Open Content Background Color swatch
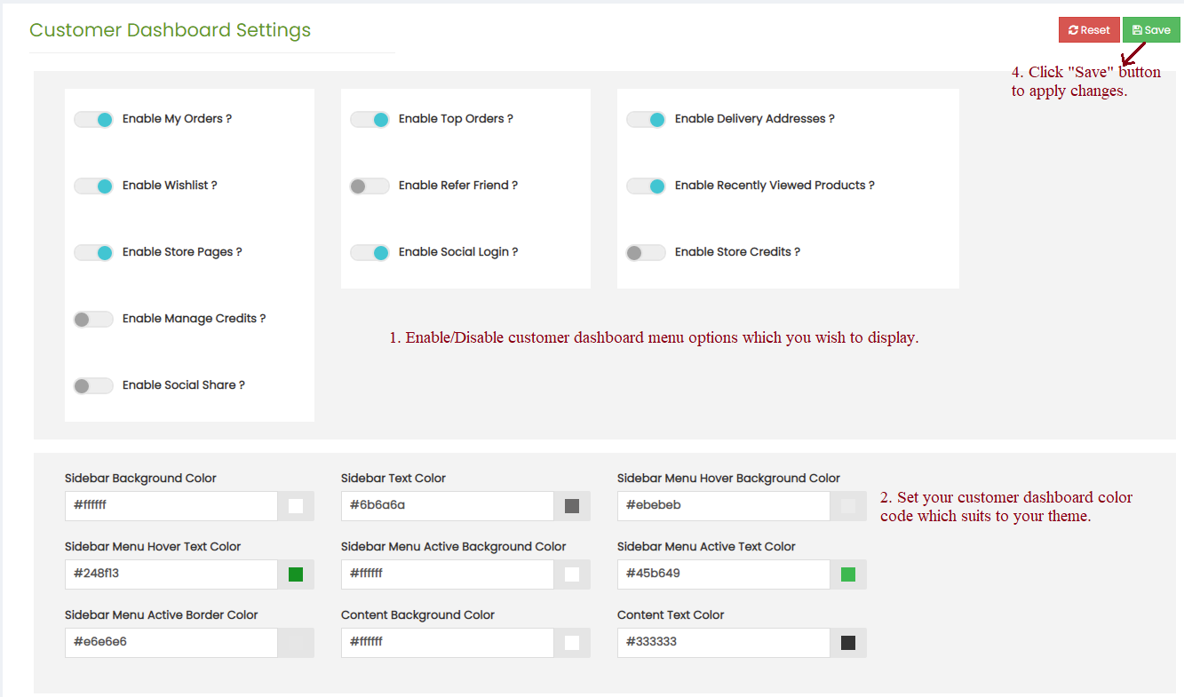The image size is (1184, 697). point(572,643)
